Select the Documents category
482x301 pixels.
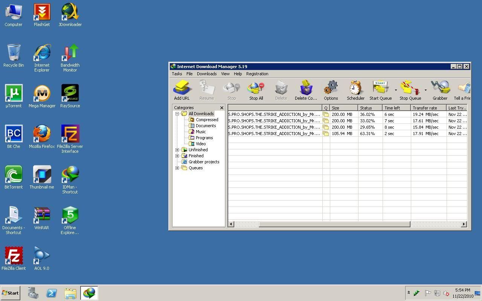pyautogui.click(x=206, y=126)
